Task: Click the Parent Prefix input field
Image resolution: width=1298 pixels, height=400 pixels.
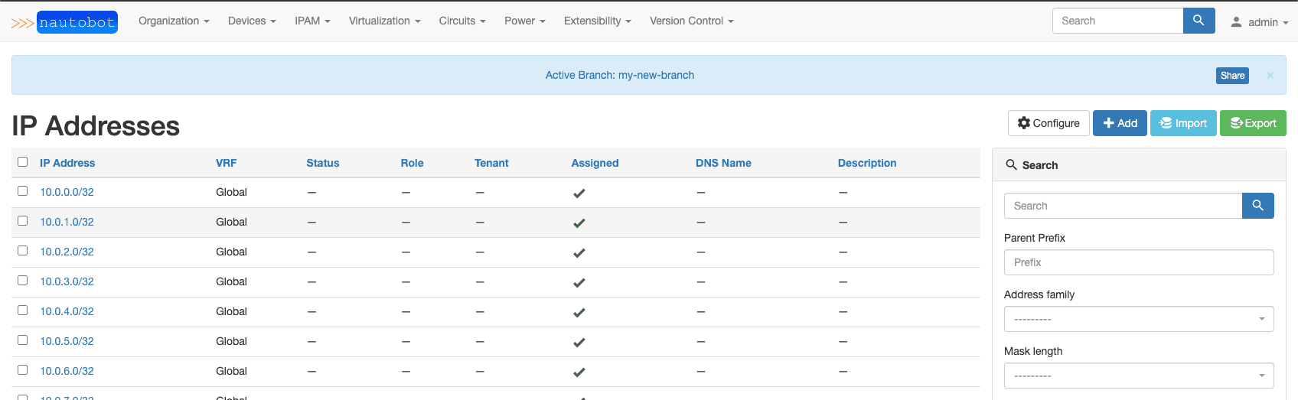Action: 1139,262
